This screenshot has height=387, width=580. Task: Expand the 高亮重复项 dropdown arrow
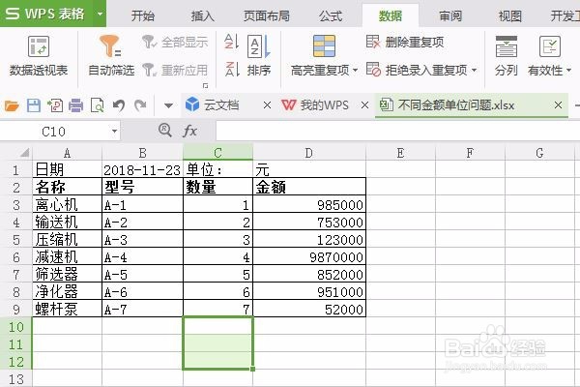pos(355,70)
